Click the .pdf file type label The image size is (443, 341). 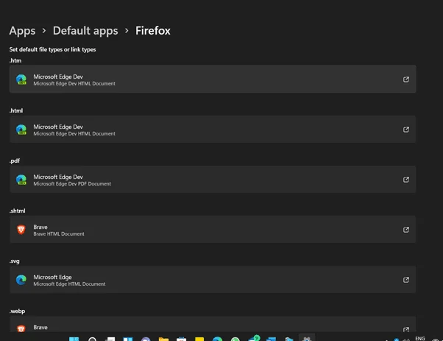(x=15, y=161)
